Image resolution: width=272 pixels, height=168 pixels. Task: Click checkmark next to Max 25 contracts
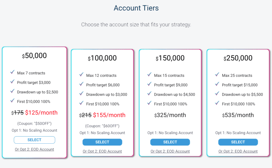(217, 75)
